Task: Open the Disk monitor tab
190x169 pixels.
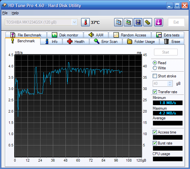Action: tap(65, 35)
